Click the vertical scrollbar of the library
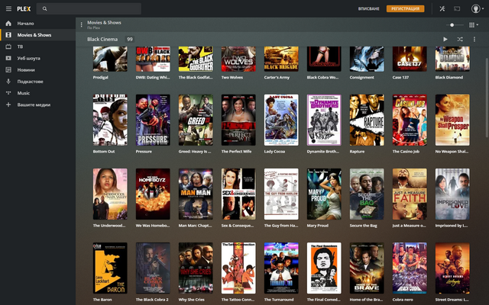 pyautogui.click(x=487, y=97)
